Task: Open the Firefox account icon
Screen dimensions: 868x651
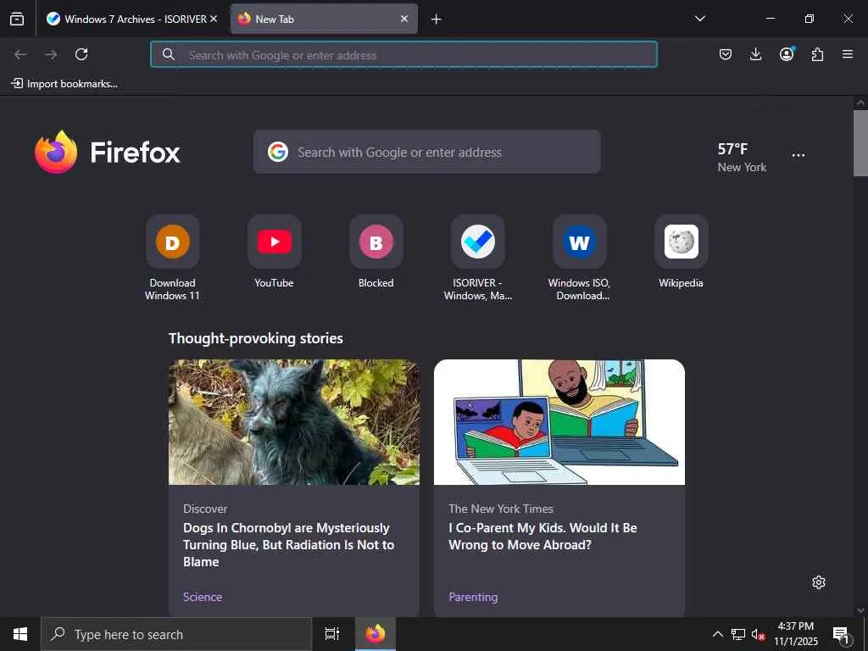Action: pyautogui.click(x=787, y=53)
